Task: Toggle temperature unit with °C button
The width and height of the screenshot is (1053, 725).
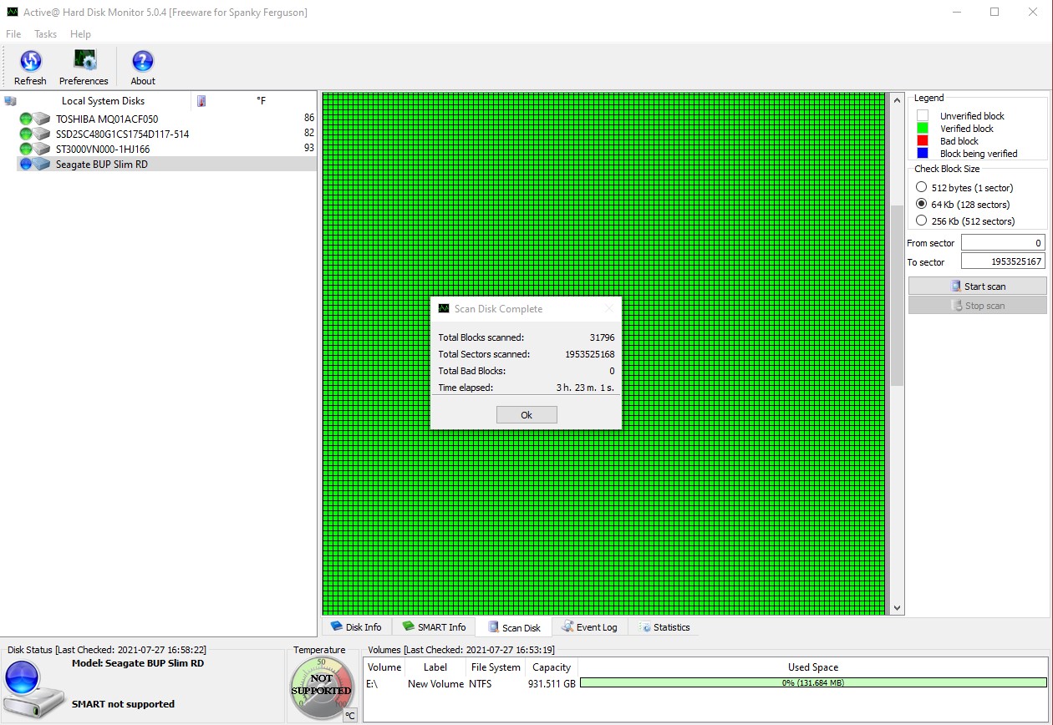Action: tap(350, 715)
